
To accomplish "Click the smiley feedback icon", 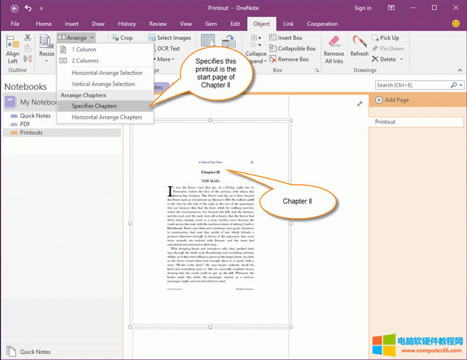I will [456, 23].
